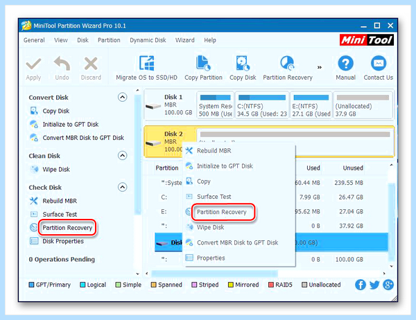Screen dimensions: 416x320
Task: Open the Manual help icon
Action: coord(345,63)
